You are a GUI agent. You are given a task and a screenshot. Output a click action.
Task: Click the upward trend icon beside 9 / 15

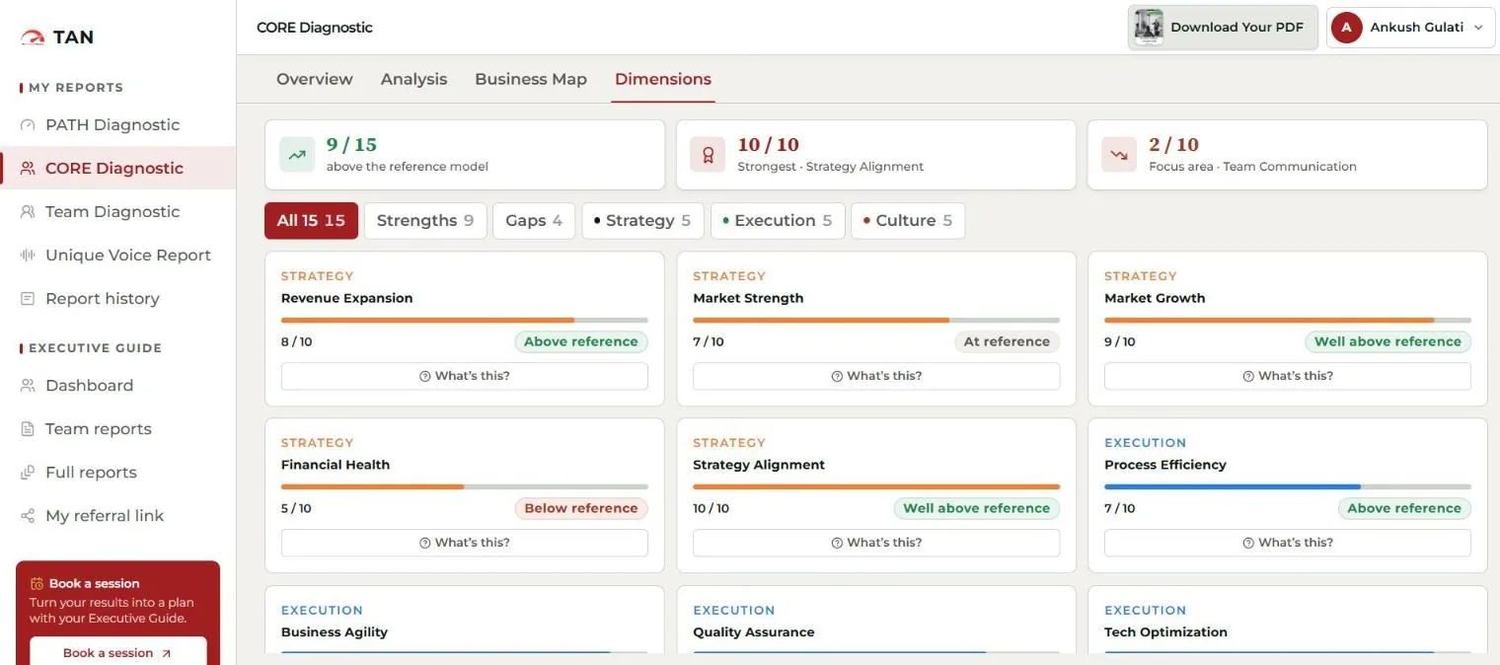point(297,155)
